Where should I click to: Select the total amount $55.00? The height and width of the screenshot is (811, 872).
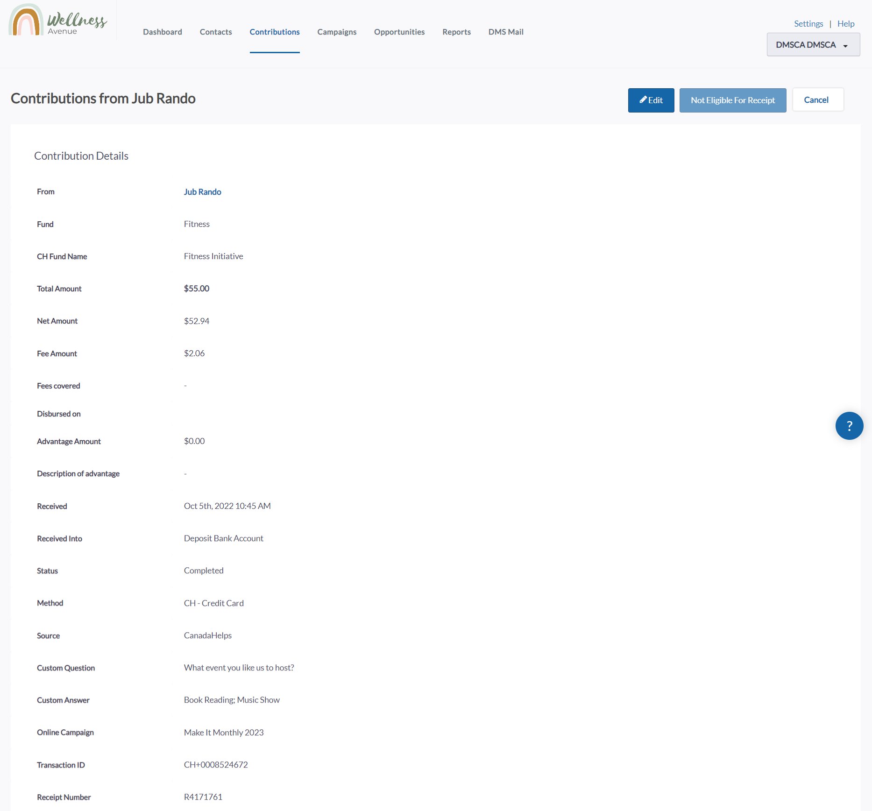(197, 289)
